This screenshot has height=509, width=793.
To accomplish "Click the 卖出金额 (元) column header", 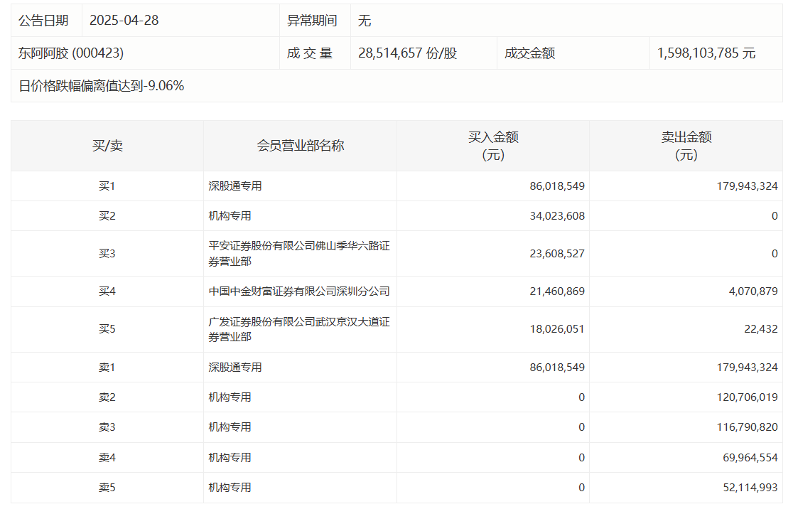I will [x=686, y=146].
